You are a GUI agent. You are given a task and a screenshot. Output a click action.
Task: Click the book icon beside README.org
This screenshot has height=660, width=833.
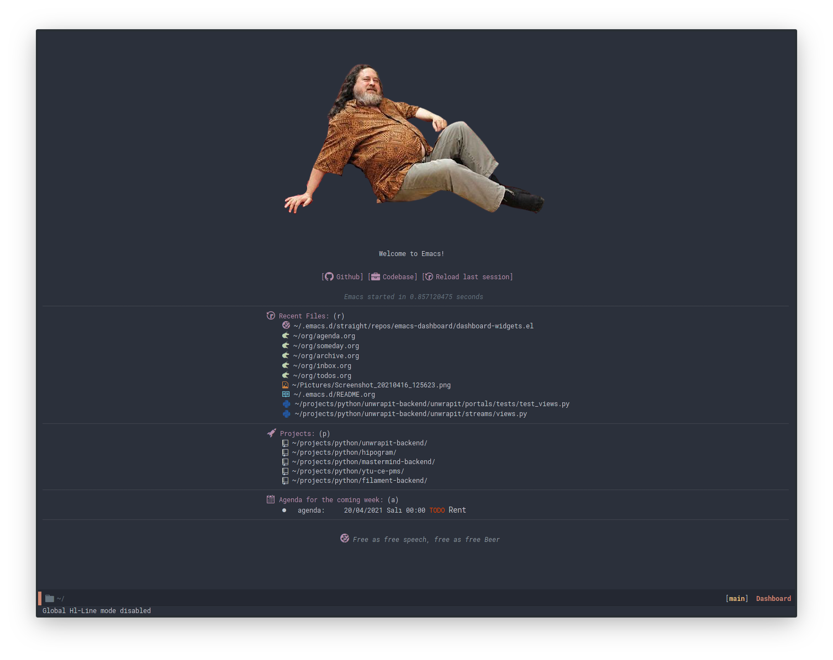(286, 394)
